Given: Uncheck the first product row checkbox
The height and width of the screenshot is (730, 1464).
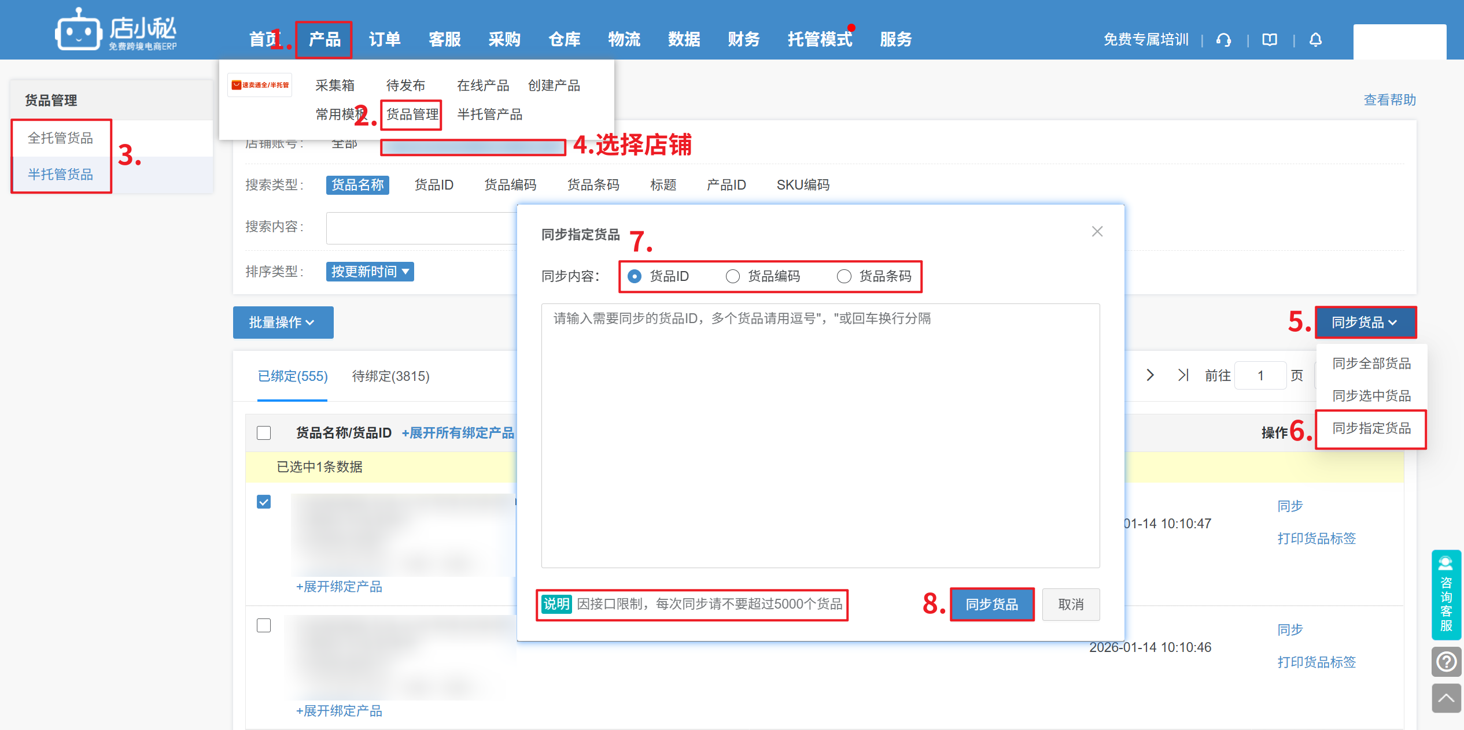Looking at the screenshot, I should [x=264, y=502].
